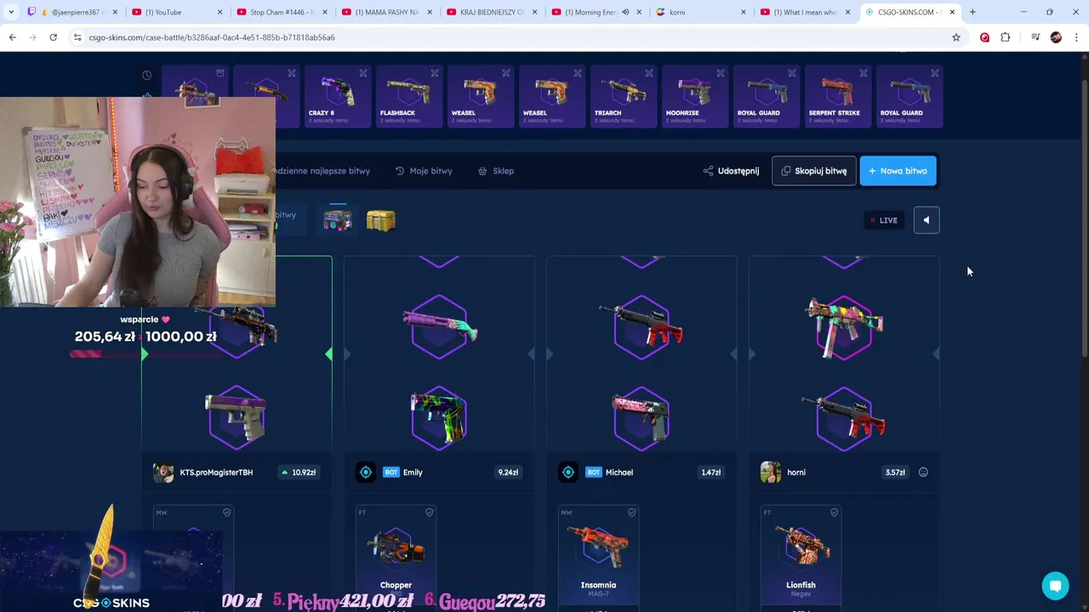Select the yellow gold case icon
This screenshot has height=612, width=1089.
coord(381,220)
